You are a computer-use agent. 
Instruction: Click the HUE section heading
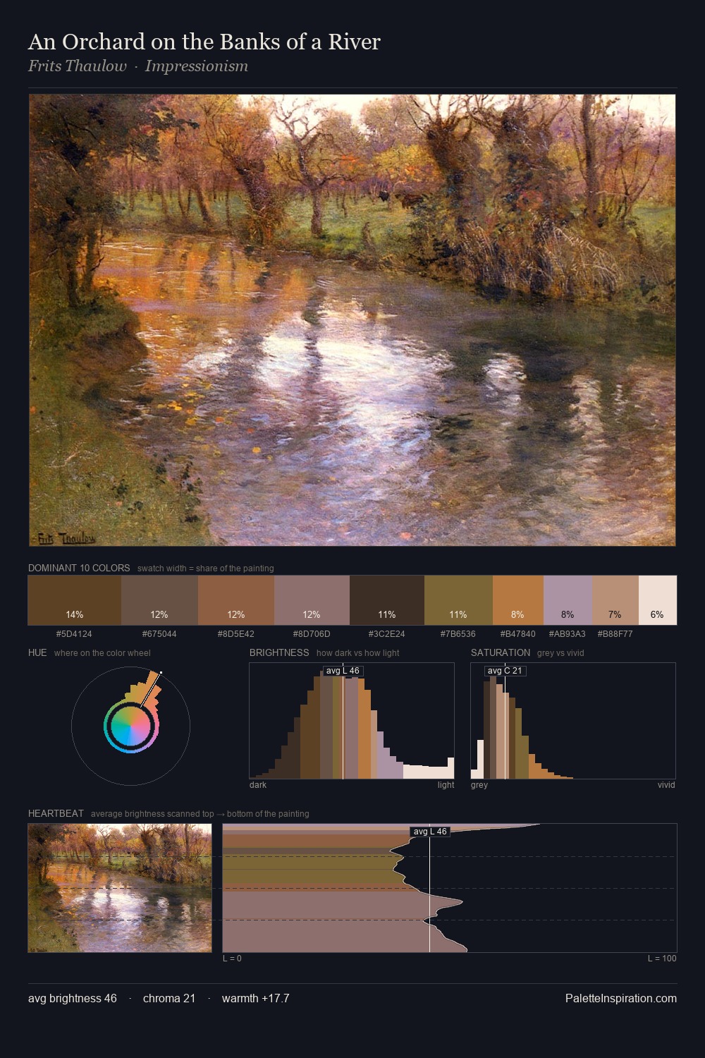[37, 652]
